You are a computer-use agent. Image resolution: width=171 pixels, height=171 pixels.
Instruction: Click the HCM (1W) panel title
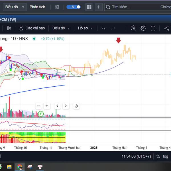point(8,20)
